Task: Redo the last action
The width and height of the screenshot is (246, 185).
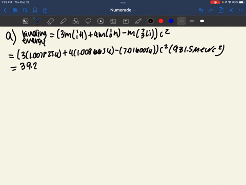Action: coord(211,10)
